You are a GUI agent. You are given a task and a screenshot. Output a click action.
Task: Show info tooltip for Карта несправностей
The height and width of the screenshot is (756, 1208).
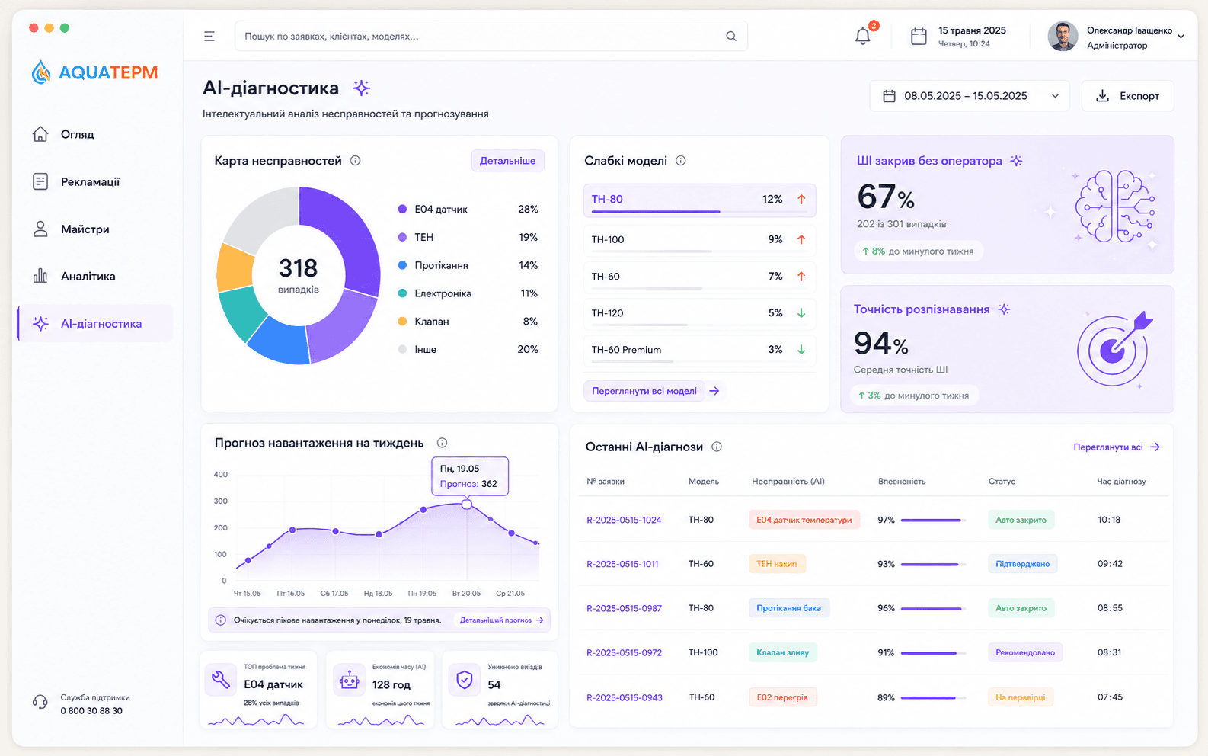point(355,161)
